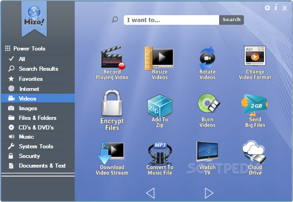
Task: Switch to the Music category
Action: pos(38,137)
